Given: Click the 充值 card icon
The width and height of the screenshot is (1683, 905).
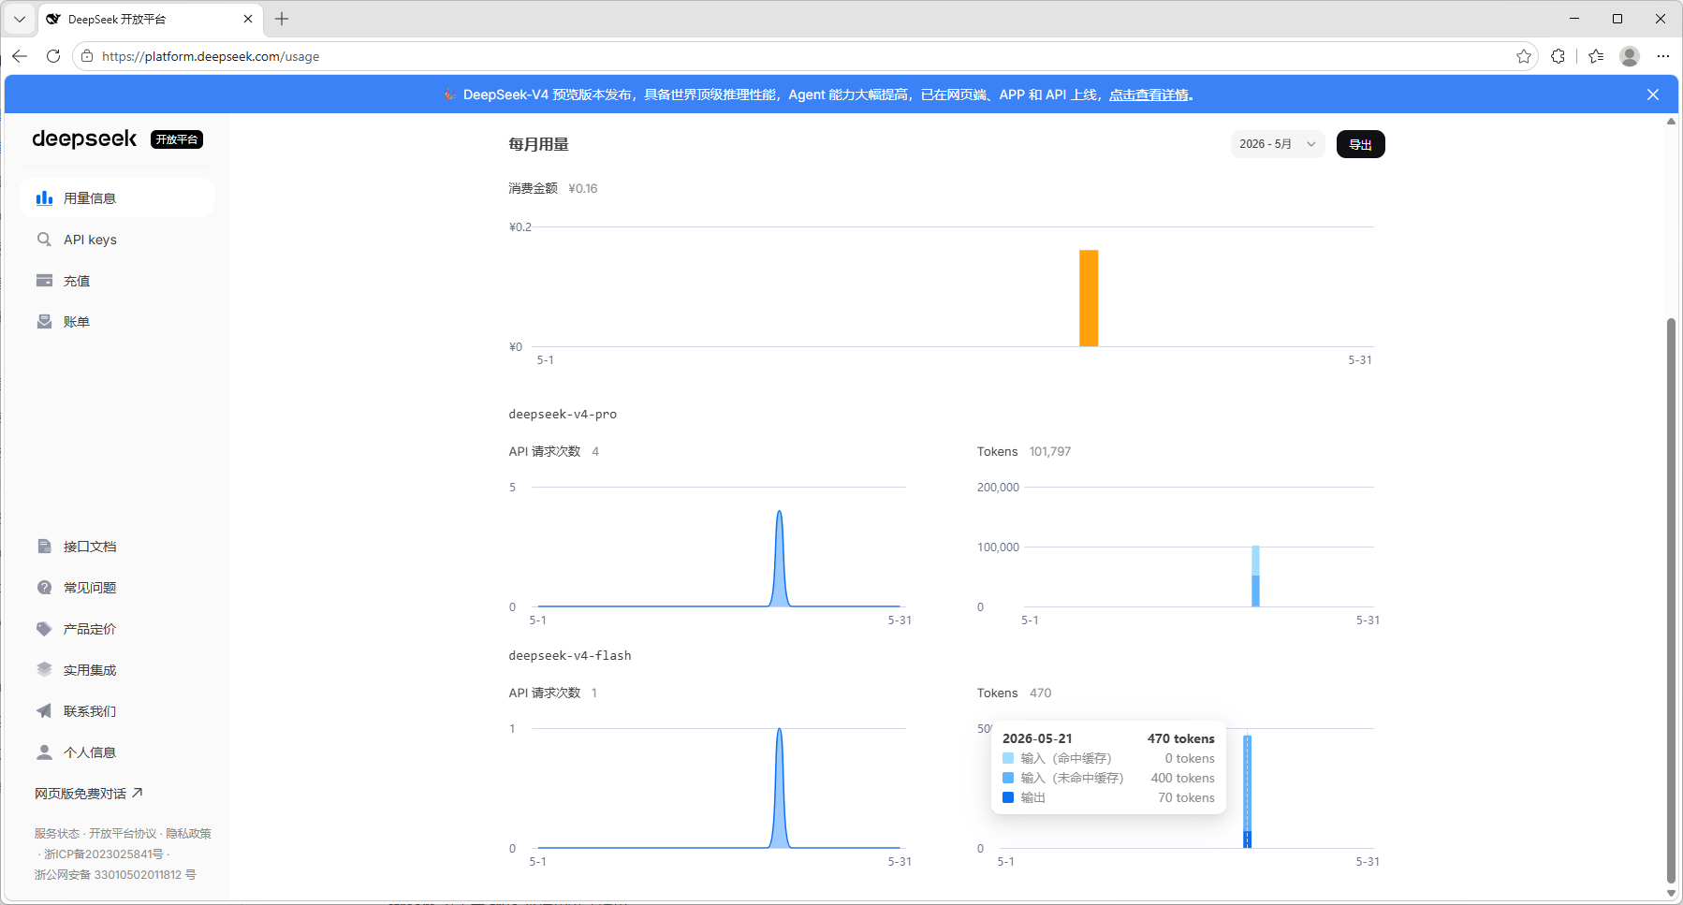Looking at the screenshot, I should pos(44,281).
